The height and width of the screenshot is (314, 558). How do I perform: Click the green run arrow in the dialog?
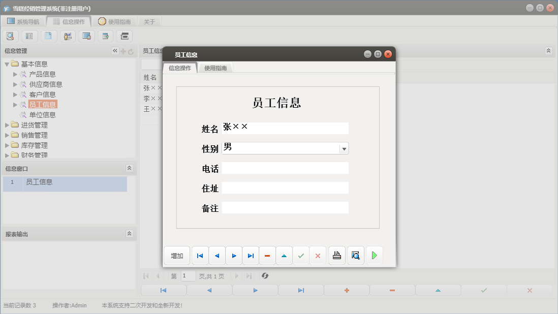coord(375,255)
